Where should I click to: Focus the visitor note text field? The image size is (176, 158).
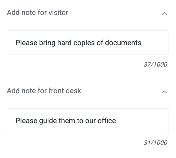87,43
